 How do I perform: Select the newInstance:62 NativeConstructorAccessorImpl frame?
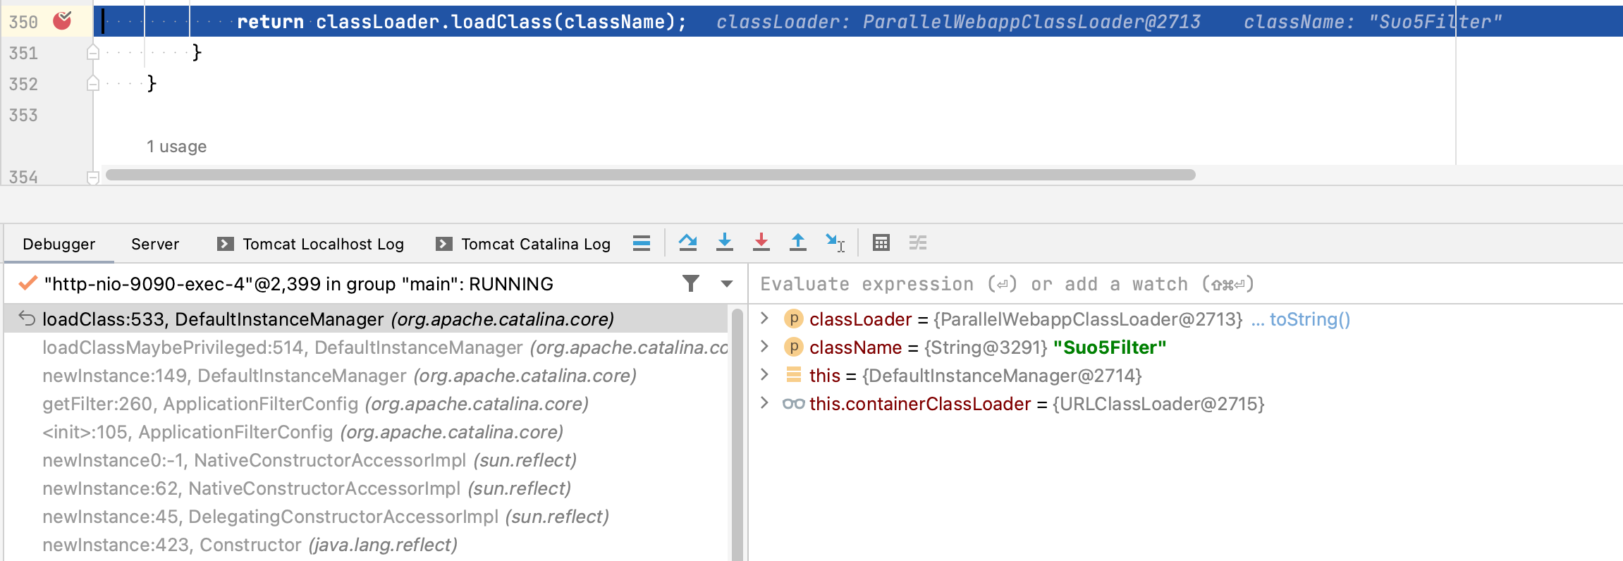tap(365, 488)
